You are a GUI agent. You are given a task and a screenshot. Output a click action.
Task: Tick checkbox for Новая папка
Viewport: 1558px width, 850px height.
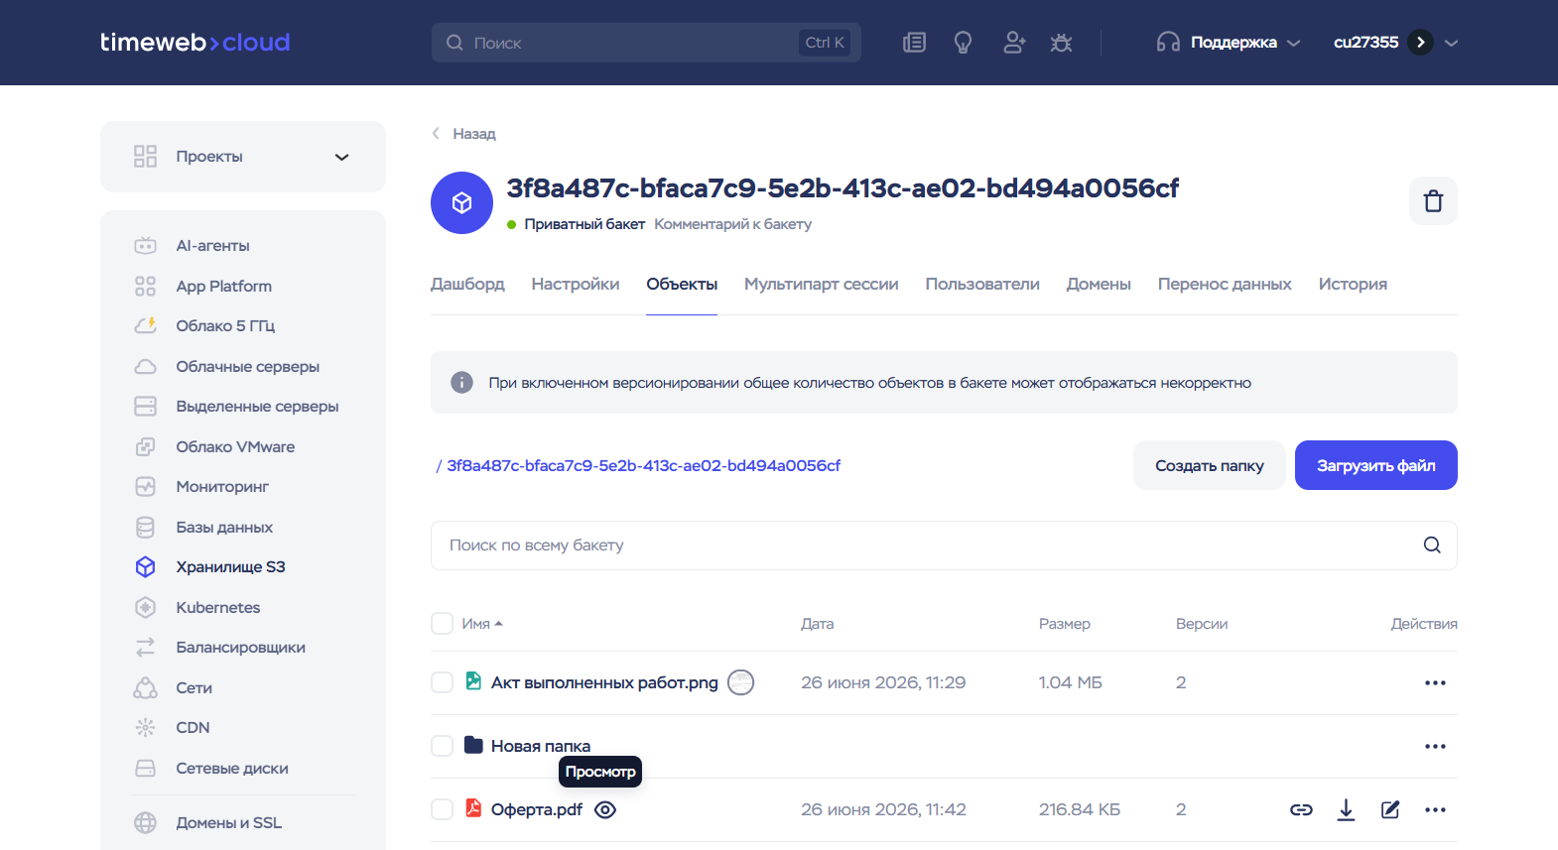tap(442, 746)
